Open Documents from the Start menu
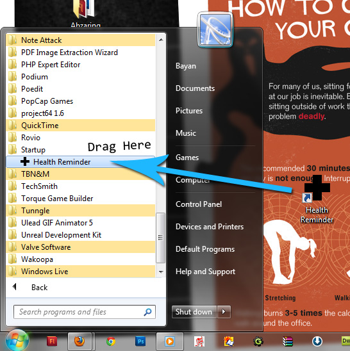 coord(195,88)
